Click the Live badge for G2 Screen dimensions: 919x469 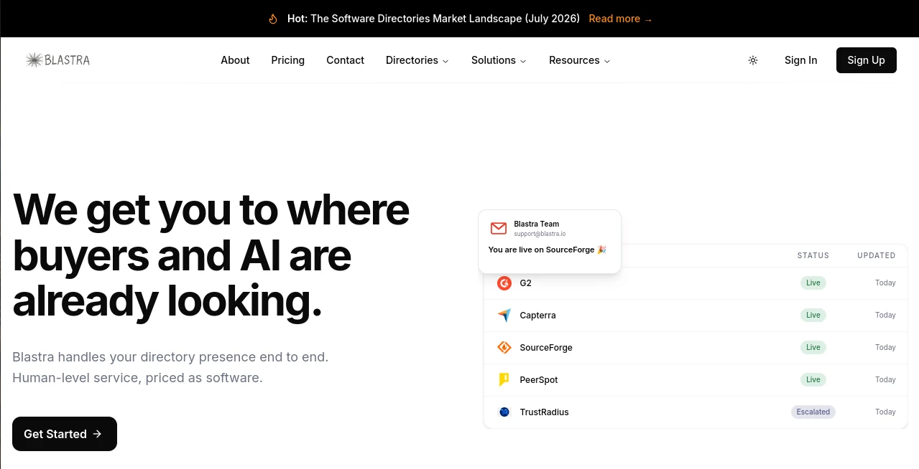(x=813, y=283)
